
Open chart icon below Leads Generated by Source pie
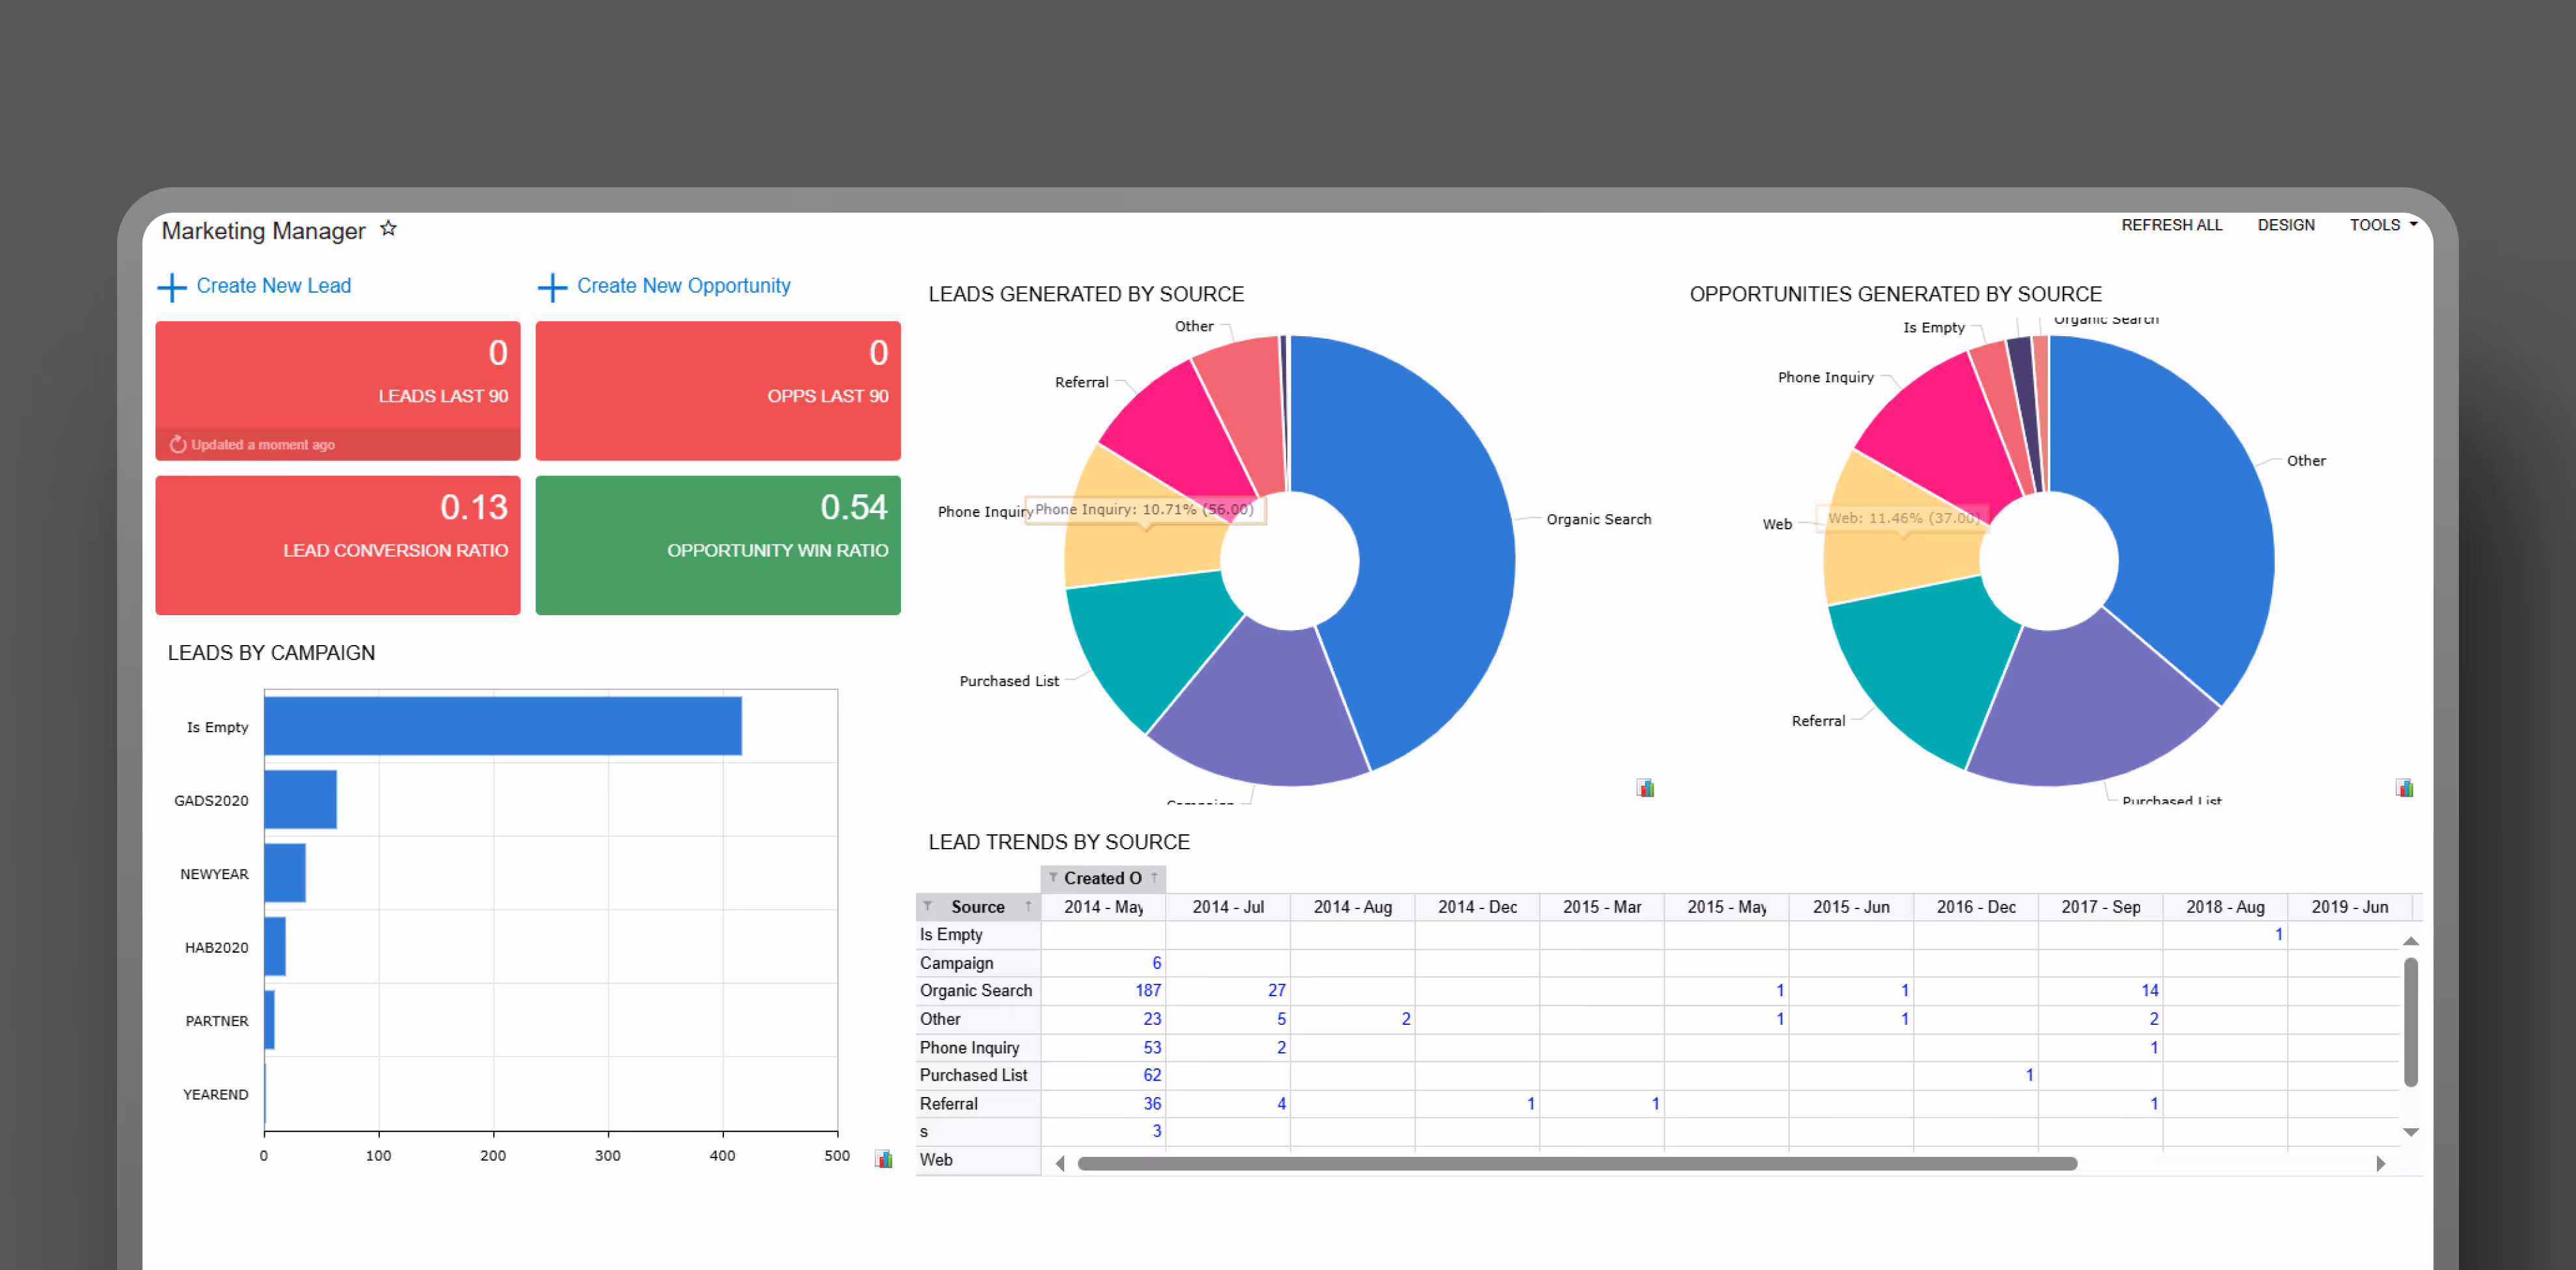click(x=1645, y=788)
